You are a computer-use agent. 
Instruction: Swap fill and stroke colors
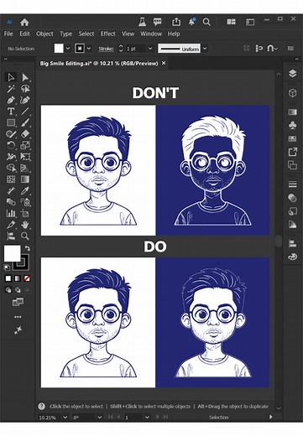(x=27, y=248)
